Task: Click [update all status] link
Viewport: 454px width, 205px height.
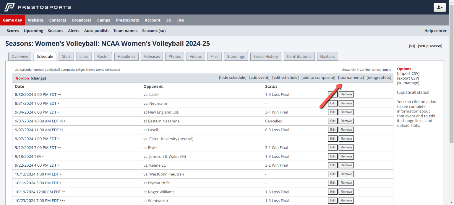Action: pos(413,92)
